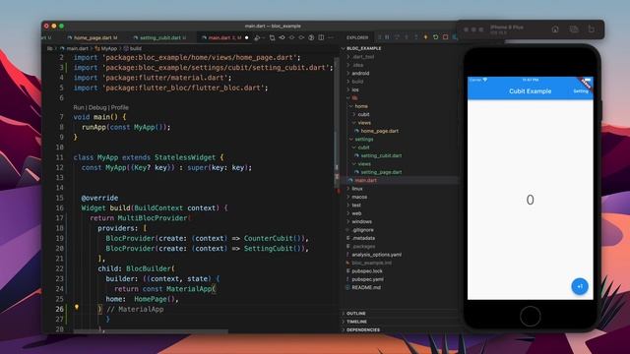Collapse the home folder under lib
Viewport: 630px width, 354px height.
(x=361, y=106)
